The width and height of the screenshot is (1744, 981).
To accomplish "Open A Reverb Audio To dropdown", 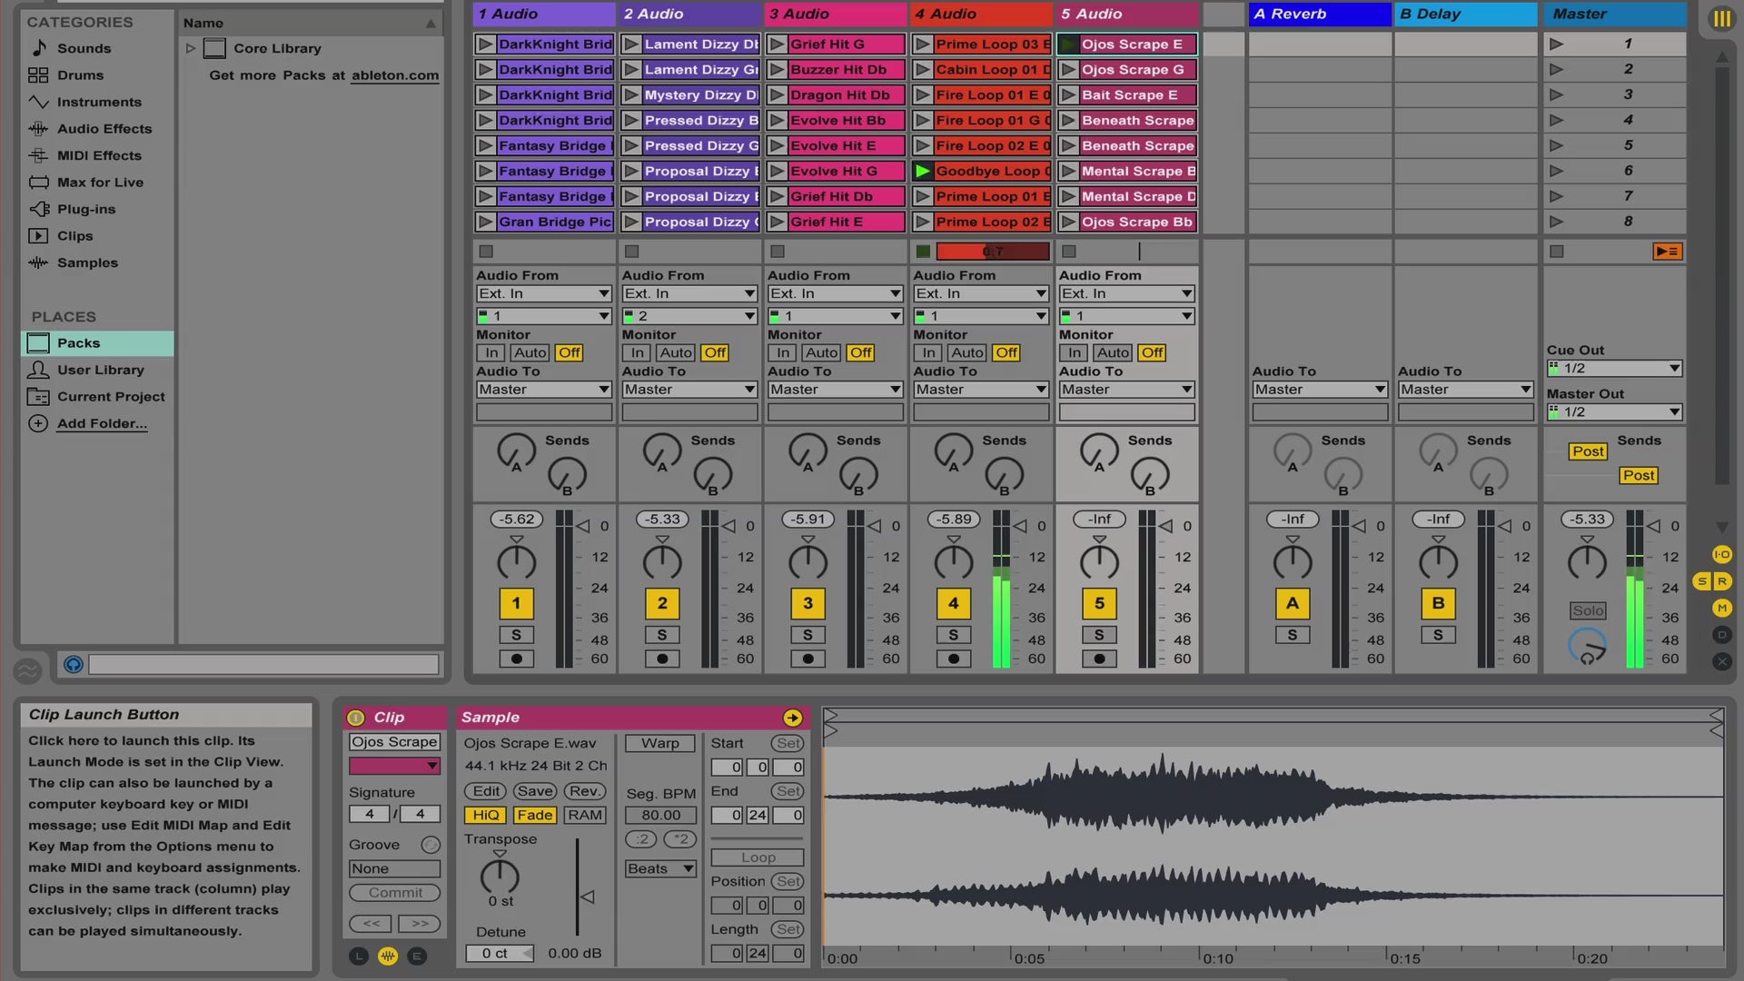I will [x=1320, y=390].
